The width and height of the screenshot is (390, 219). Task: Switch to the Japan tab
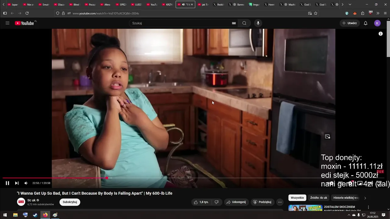(x=13, y=5)
